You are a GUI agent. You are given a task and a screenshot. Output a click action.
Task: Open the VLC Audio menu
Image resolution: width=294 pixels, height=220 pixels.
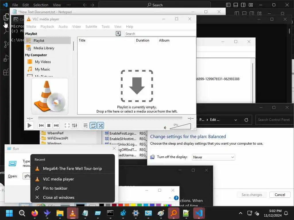coord(63,27)
